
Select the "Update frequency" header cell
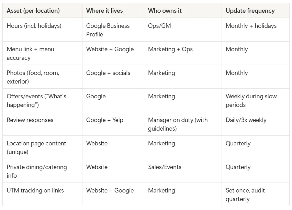[x=250, y=11]
